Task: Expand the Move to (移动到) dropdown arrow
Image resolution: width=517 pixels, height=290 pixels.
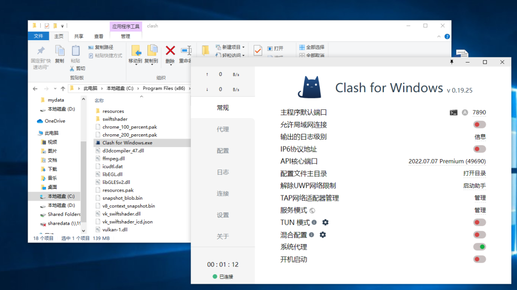Action: 135,64
